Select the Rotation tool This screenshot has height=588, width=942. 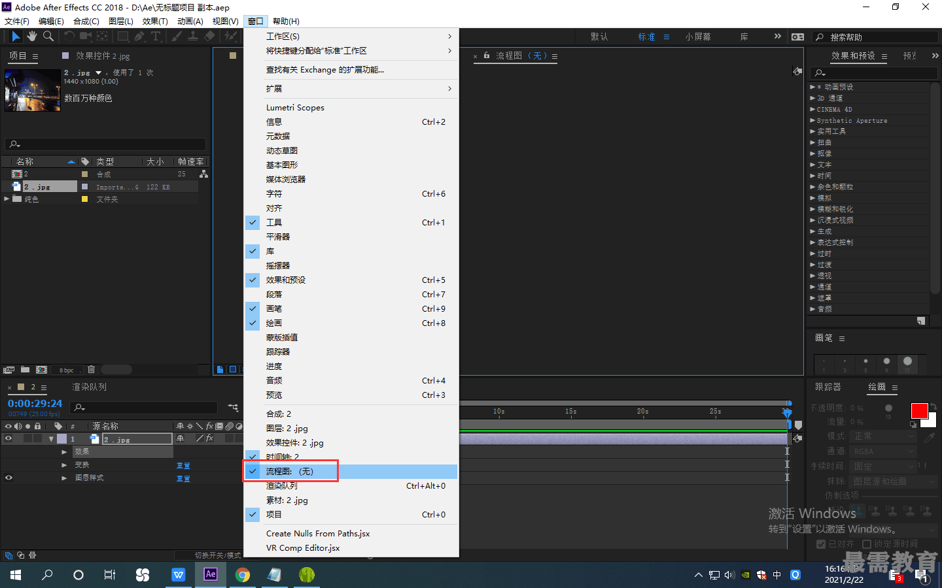click(69, 37)
